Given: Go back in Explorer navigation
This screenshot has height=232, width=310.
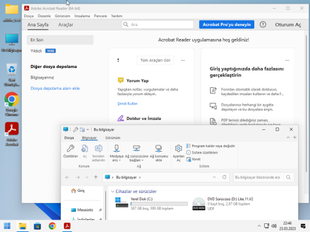Looking at the screenshot, I should click(67, 178).
